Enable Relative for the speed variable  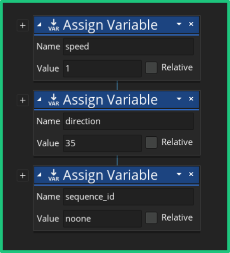[151, 68]
